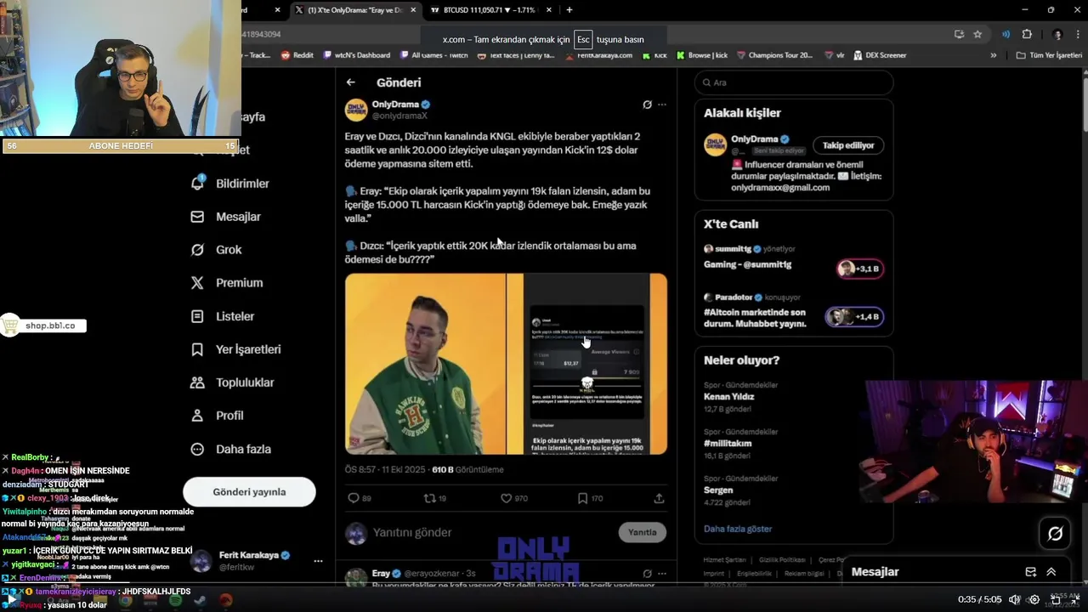Click Daha fazla göster link
The height and width of the screenshot is (612, 1088).
click(x=738, y=529)
